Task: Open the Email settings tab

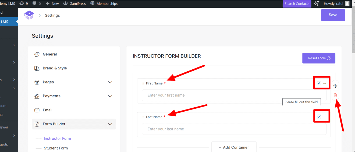Action: tap(47, 110)
